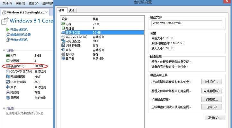Click display icon in settings dialog list
The height and width of the screenshot is (128, 232).
coord(63,59)
